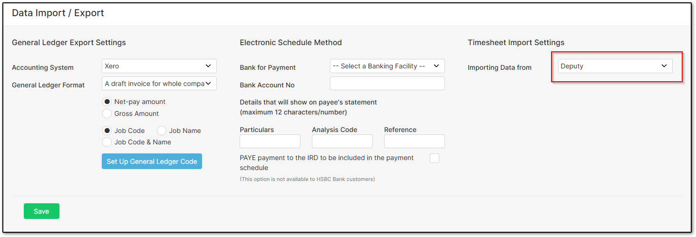Open the Accounting System dropdown showing Xero
The image size is (696, 237).
click(159, 66)
